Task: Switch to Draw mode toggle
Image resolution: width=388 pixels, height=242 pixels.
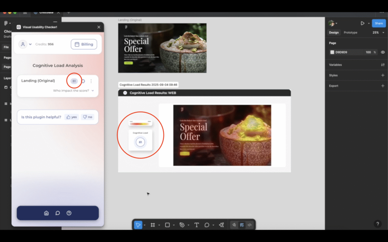Action: [234, 225]
